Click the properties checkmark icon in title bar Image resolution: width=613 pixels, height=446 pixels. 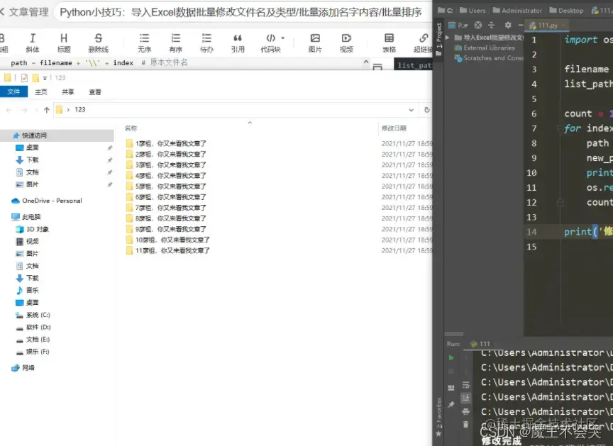[x=24, y=78]
